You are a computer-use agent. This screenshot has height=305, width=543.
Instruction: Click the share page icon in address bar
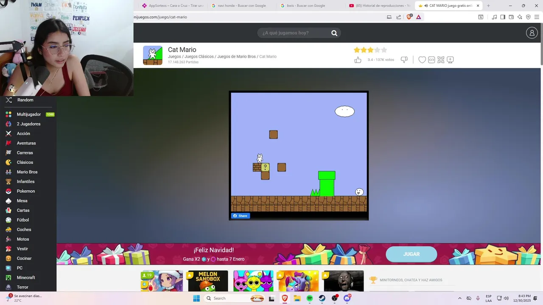(x=399, y=17)
